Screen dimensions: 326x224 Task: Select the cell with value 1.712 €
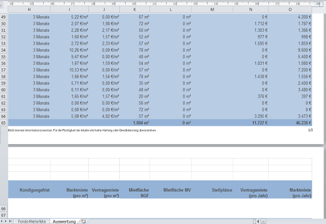coord(251,24)
